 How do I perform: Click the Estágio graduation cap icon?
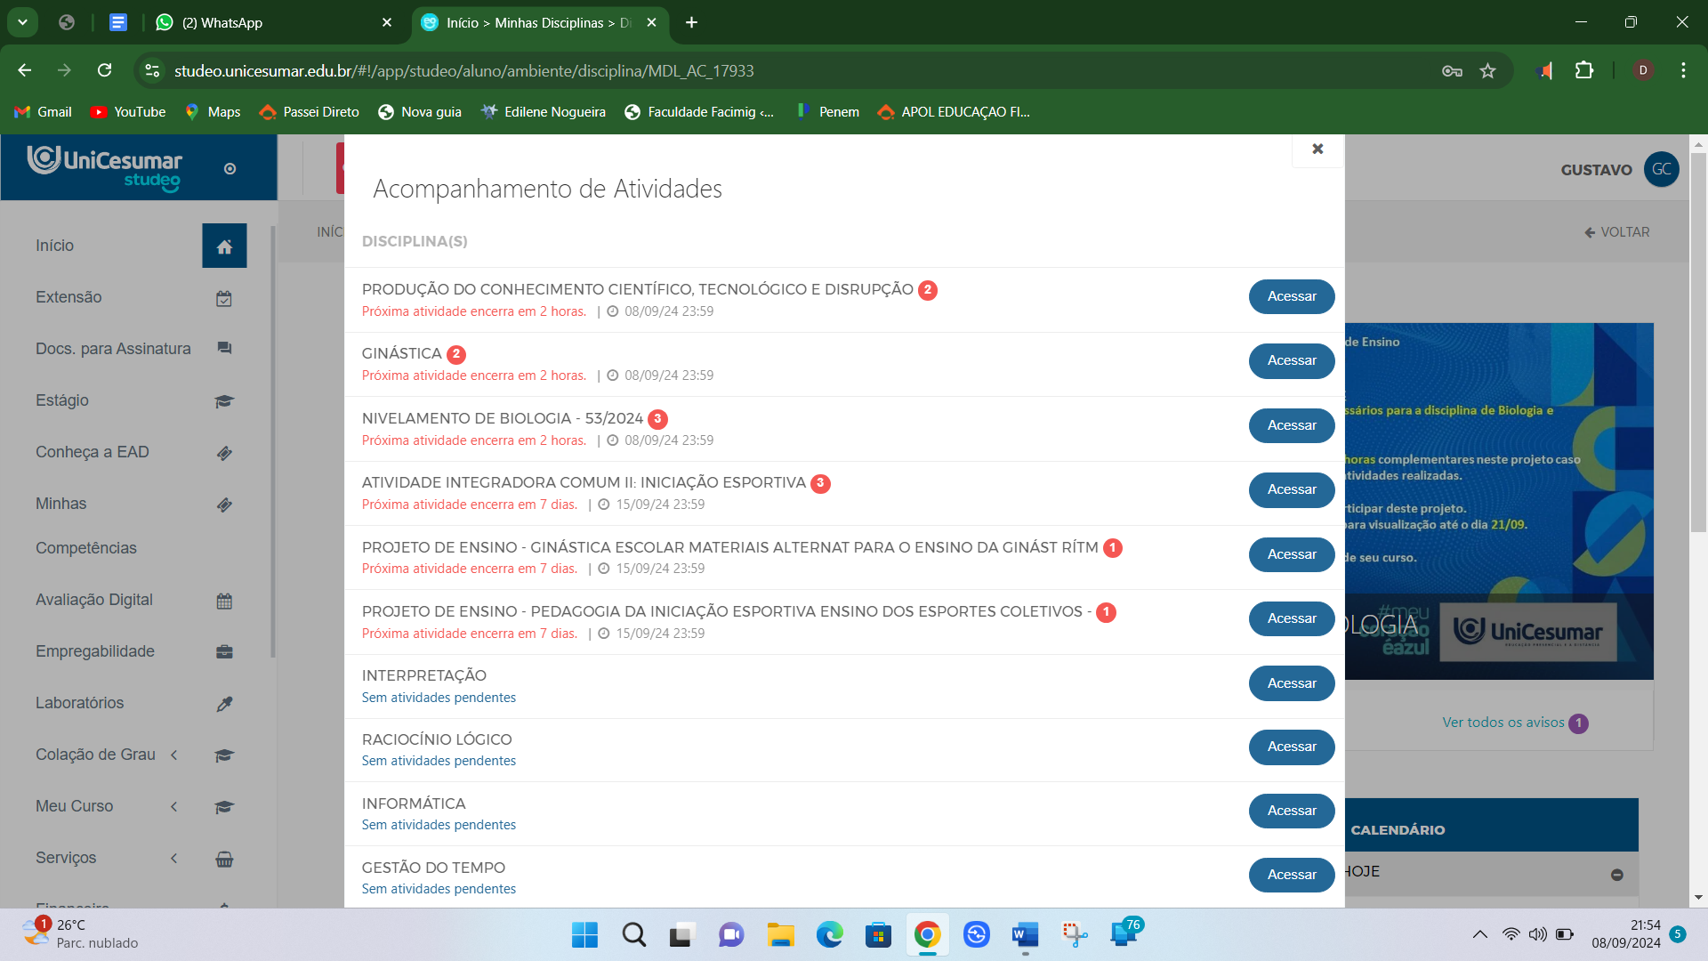point(224,401)
